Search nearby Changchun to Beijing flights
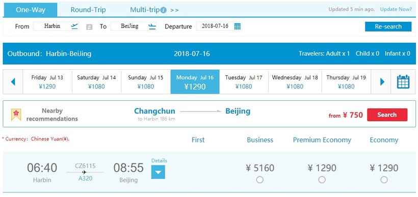The image size is (418, 197). tap(387, 115)
